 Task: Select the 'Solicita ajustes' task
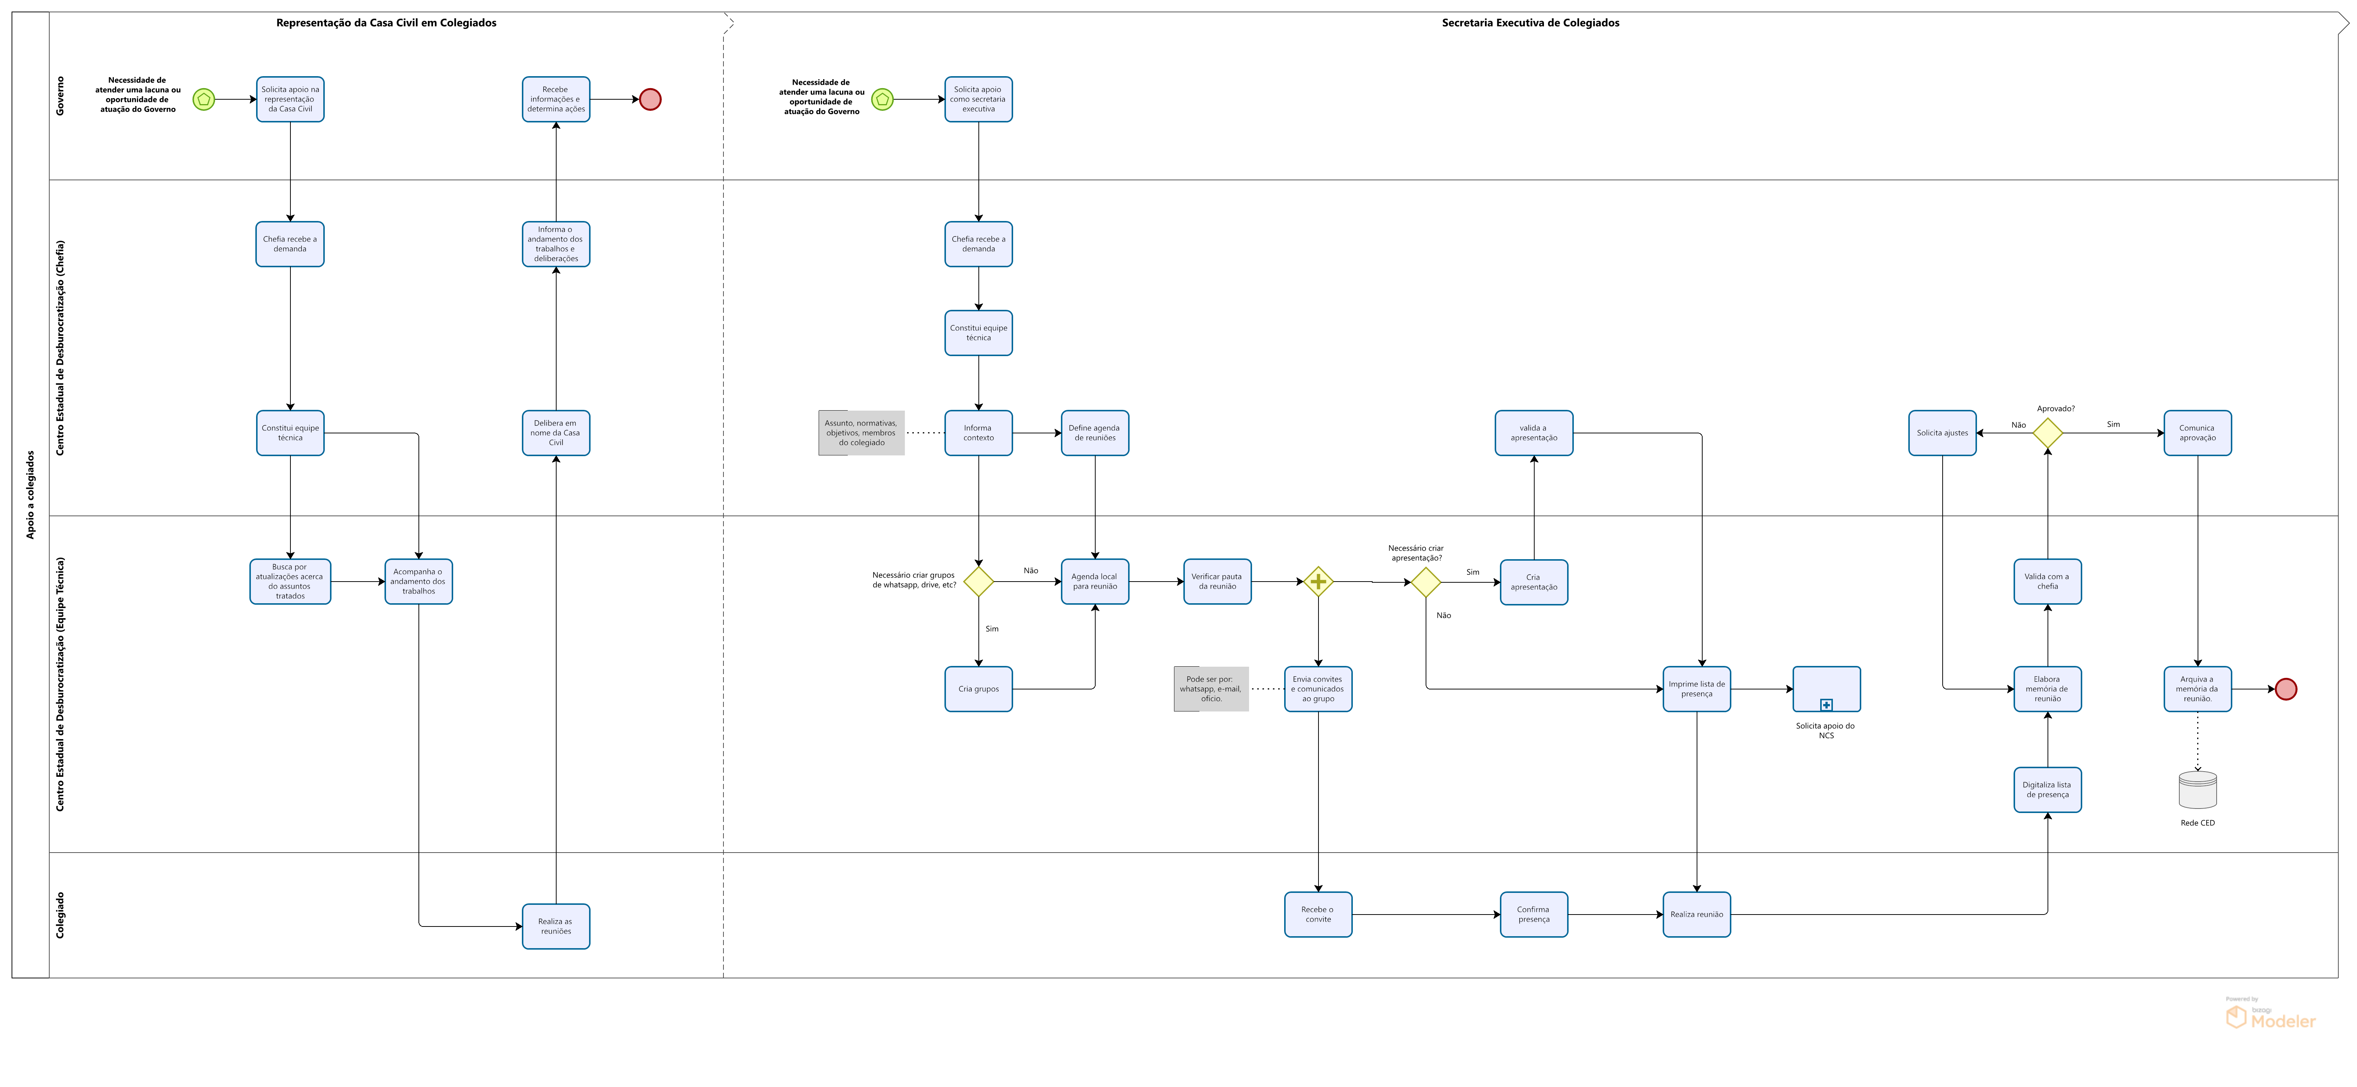(1943, 433)
